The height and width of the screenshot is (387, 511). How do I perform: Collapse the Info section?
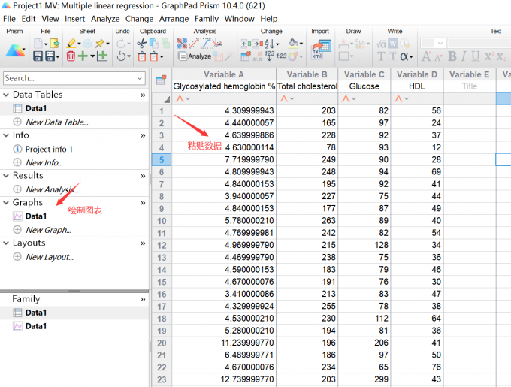coord(6,135)
